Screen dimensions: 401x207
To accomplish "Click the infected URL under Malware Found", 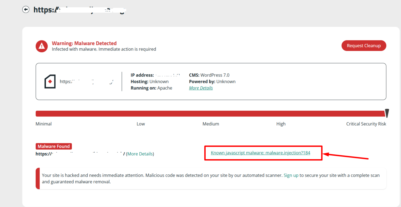I will pos(80,154).
